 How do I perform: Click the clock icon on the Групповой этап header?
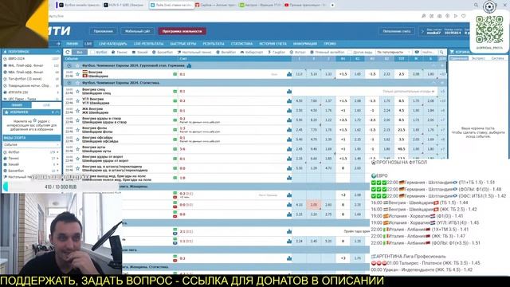click(69, 65)
